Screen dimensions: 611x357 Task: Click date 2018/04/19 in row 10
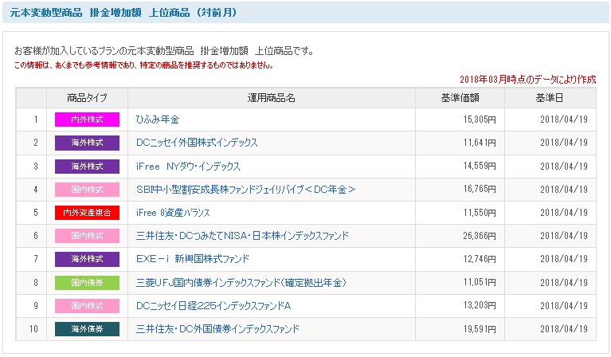pyautogui.click(x=564, y=329)
